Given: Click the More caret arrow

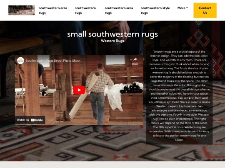Looking at the screenshot, I should click(187, 8).
